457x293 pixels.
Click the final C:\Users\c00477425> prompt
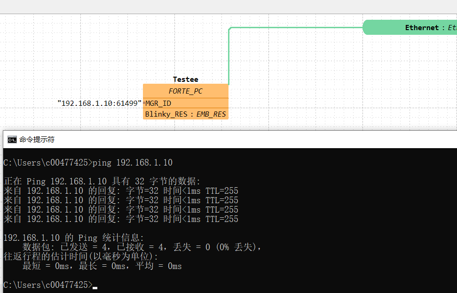(48, 285)
